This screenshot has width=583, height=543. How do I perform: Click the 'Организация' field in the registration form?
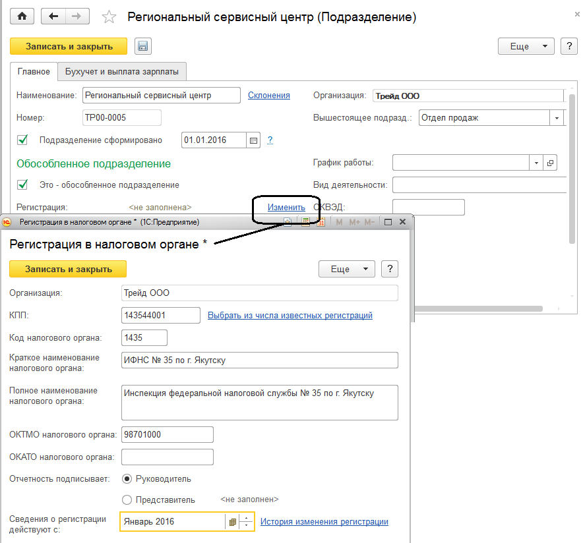[260, 293]
